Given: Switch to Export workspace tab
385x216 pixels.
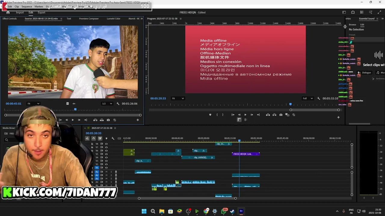Looking at the screenshot, I should [42, 13].
